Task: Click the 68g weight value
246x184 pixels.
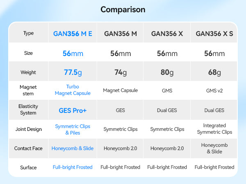Action: pyautogui.click(x=214, y=72)
